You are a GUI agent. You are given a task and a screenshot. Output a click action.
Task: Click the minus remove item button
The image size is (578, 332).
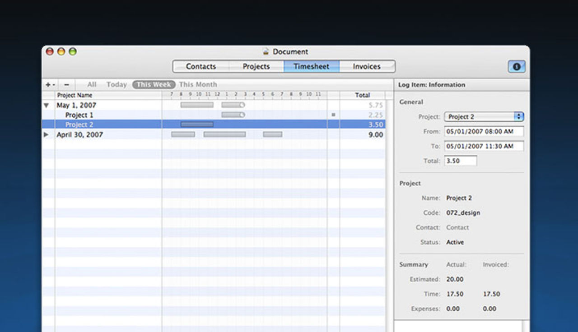tap(66, 84)
